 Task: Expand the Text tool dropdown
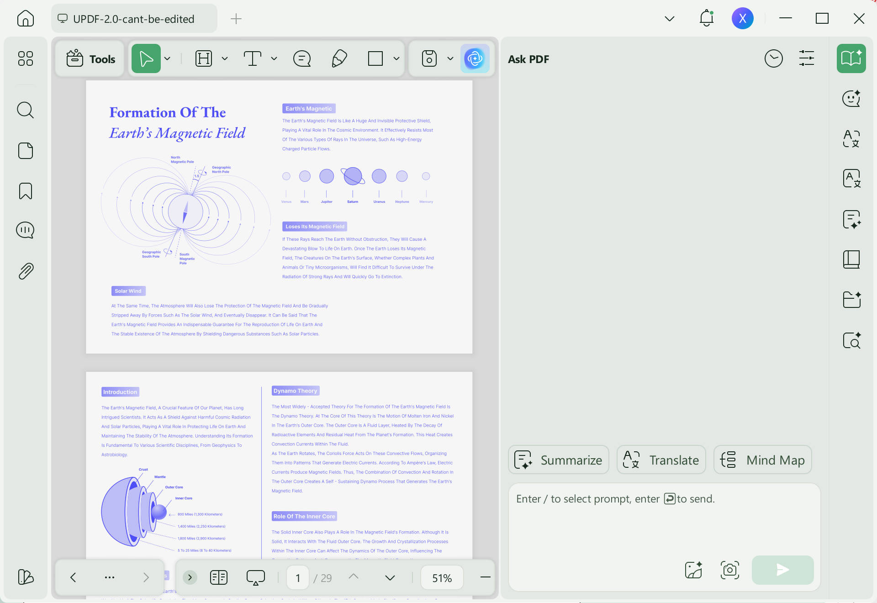pyautogui.click(x=274, y=58)
